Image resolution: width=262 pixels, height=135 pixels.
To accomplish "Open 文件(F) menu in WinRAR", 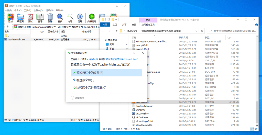I will tap(8, 10).
